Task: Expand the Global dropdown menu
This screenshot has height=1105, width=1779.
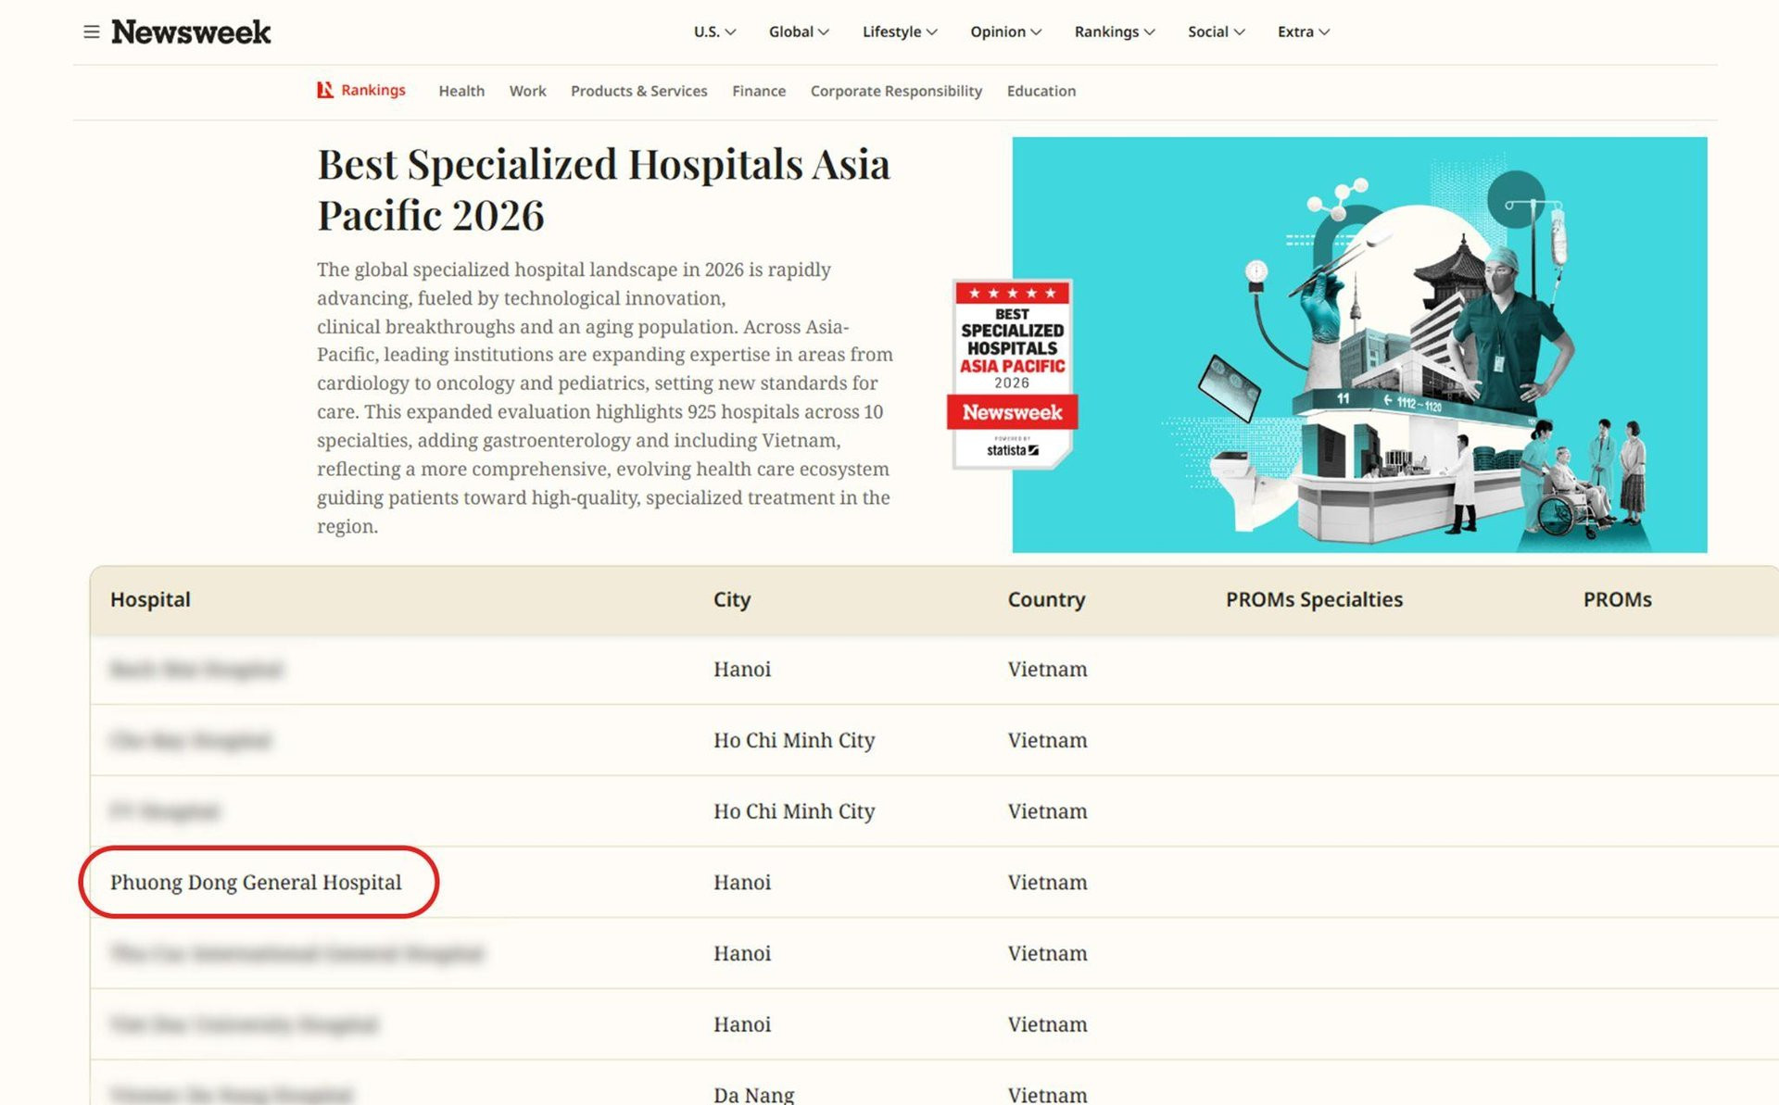Action: click(x=799, y=31)
